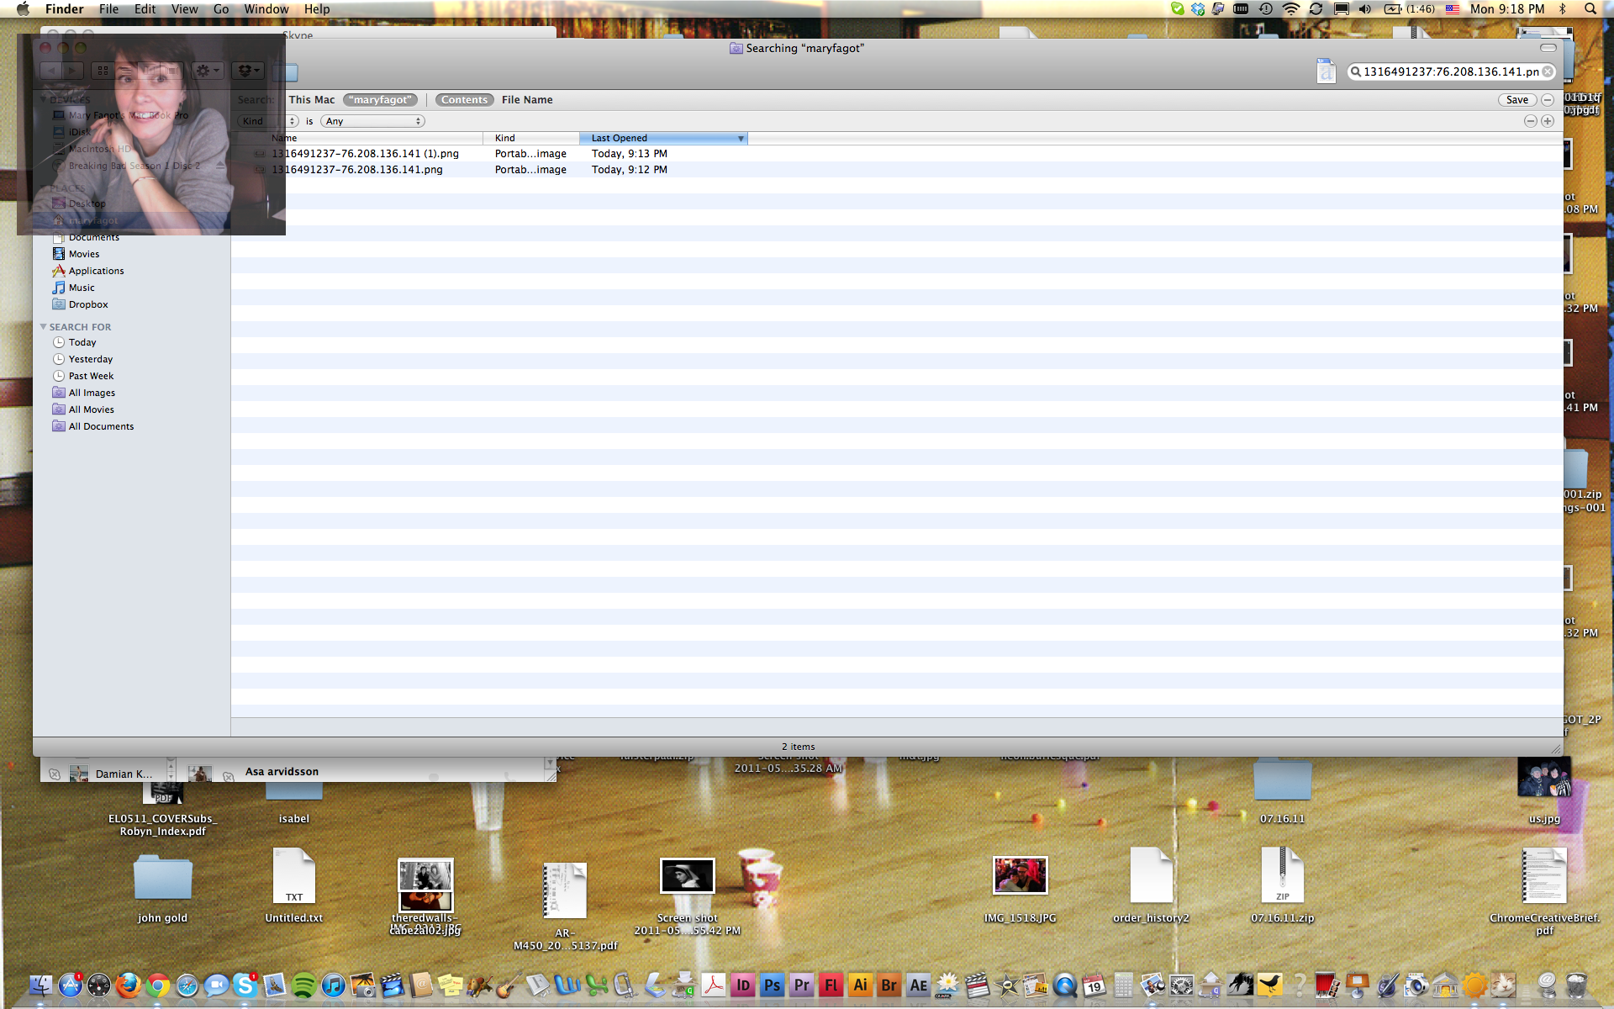Open the View menu
The image size is (1614, 1009).
pyautogui.click(x=184, y=9)
